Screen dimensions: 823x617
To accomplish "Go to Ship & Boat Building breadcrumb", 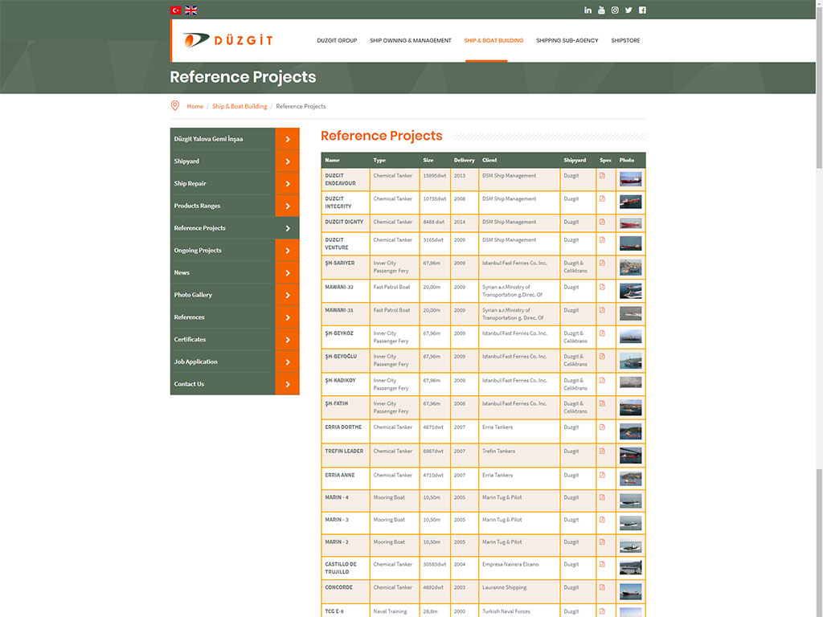I will pyautogui.click(x=240, y=106).
